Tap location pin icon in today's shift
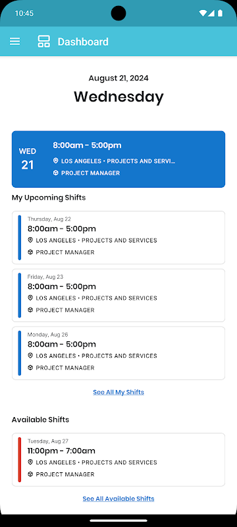This screenshot has width=237, height=527. (x=56, y=161)
